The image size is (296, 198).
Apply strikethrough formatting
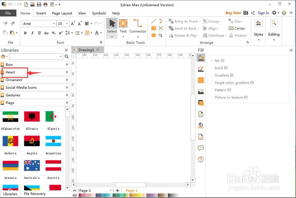click(x=46, y=33)
